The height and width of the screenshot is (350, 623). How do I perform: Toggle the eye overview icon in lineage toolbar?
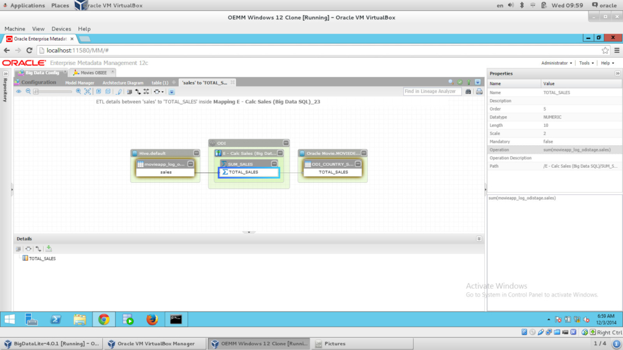(19, 92)
